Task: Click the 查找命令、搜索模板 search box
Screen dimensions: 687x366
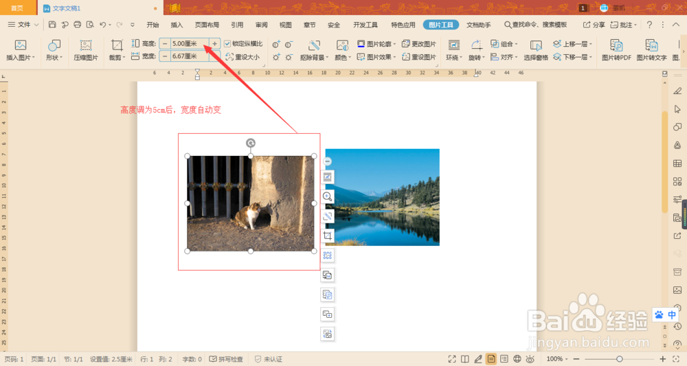Action: click(535, 25)
